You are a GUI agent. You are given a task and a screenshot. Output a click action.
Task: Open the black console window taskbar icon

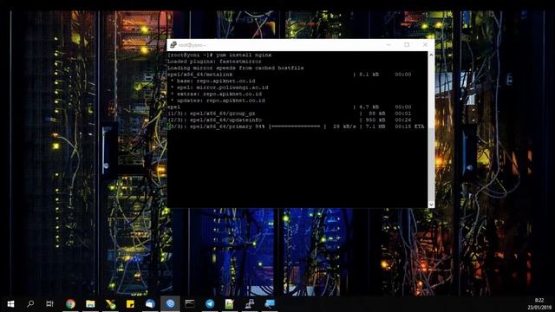click(x=190, y=304)
